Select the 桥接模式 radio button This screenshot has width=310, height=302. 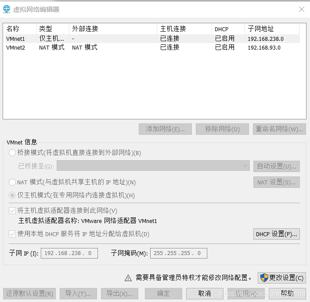(12, 153)
